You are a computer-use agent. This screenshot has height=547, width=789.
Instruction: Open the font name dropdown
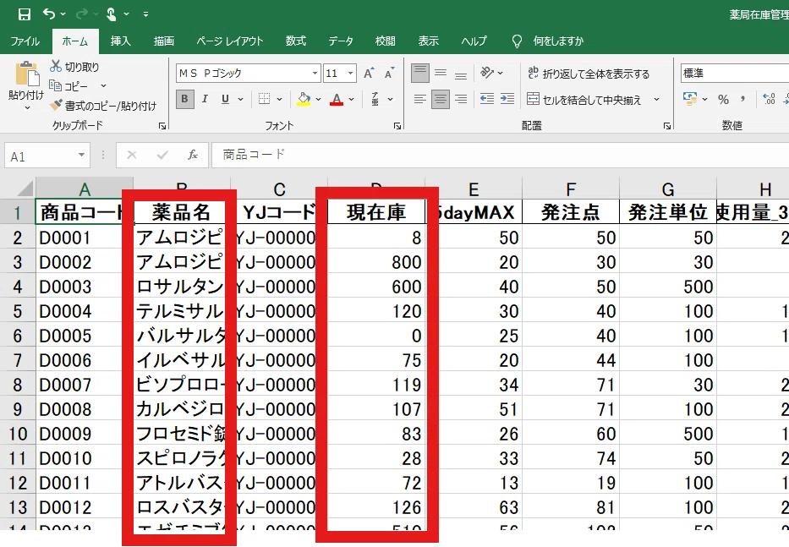point(315,74)
